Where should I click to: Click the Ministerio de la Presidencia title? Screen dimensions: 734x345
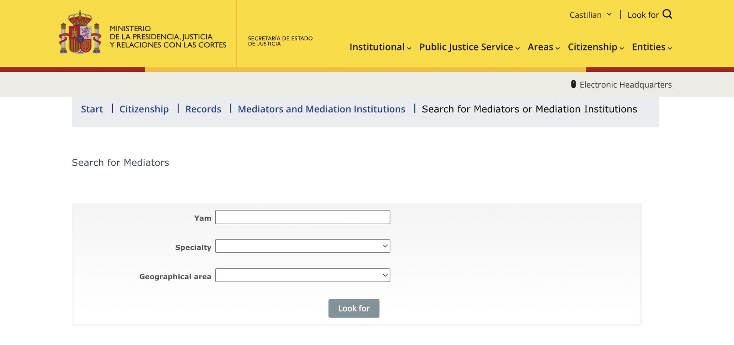pos(168,37)
